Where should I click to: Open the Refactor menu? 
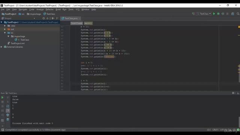pos(49,9)
